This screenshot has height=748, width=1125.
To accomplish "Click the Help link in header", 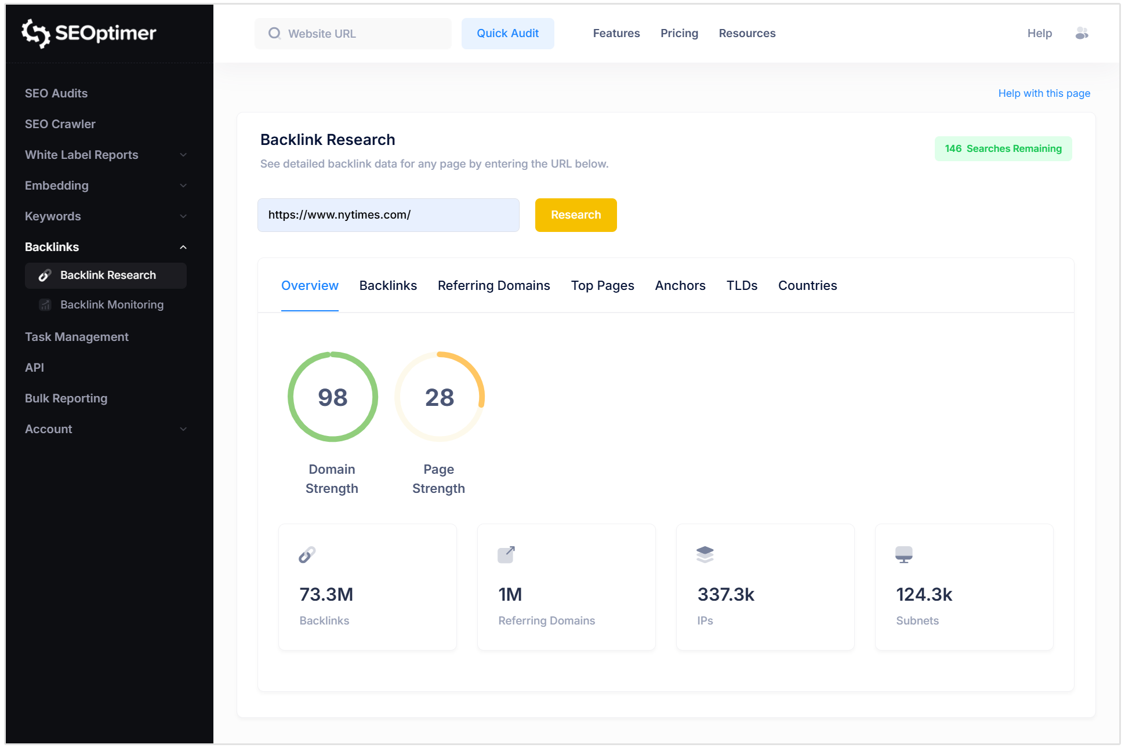I will (x=1040, y=34).
